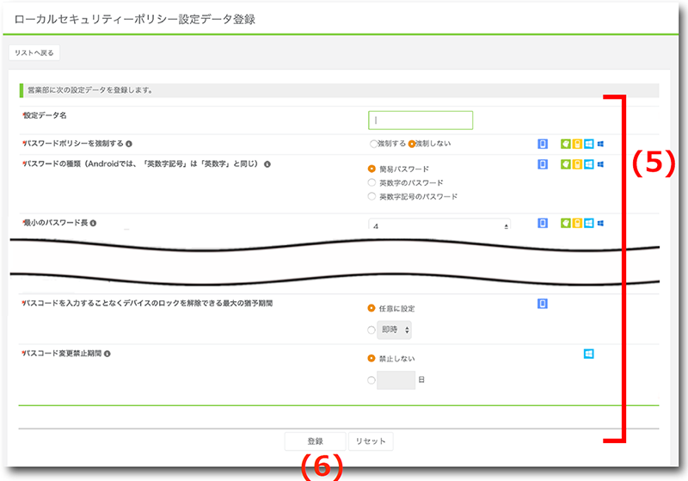
Task: Click the パスコード変更禁止期間 label text
Action: [62, 354]
